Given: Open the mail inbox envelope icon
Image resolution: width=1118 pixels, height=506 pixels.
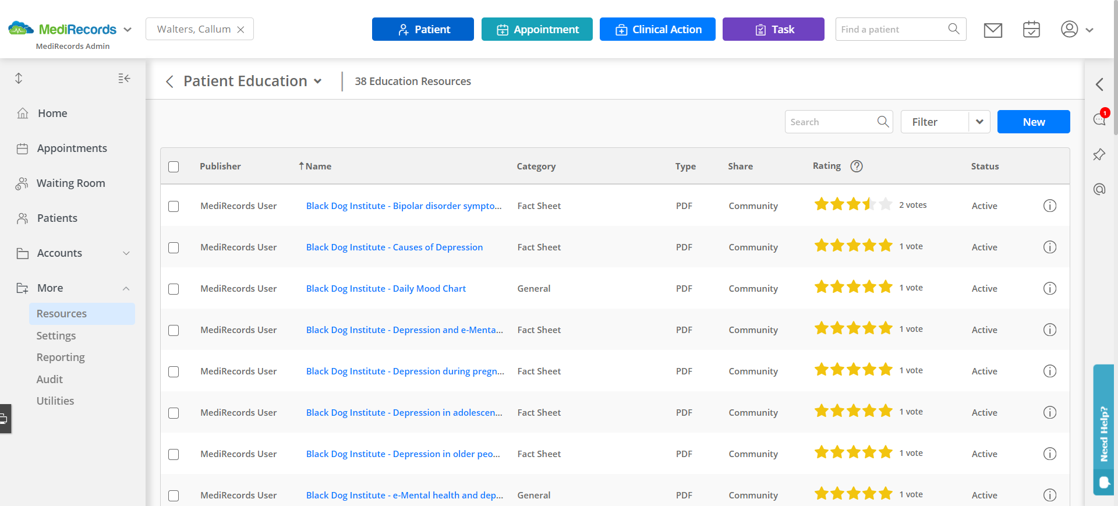Looking at the screenshot, I should [x=993, y=30].
